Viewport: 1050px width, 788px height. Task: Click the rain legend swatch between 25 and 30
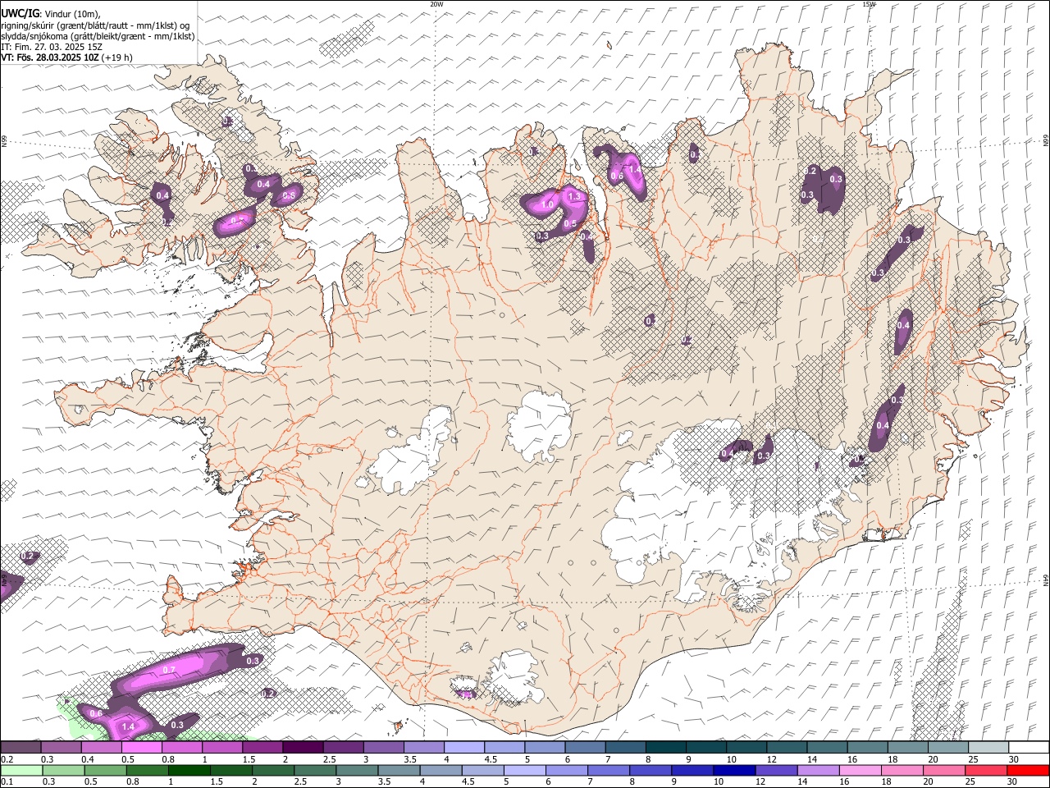[985, 770]
